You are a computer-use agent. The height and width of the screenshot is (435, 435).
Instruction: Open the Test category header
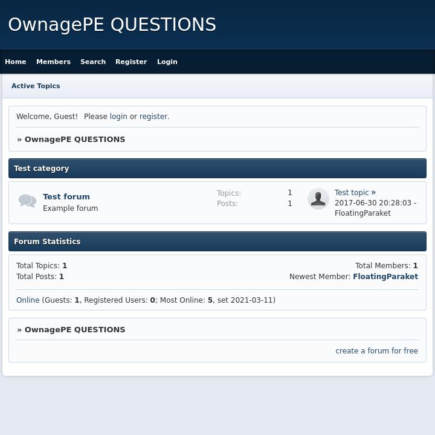pyautogui.click(x=42, y=169)
